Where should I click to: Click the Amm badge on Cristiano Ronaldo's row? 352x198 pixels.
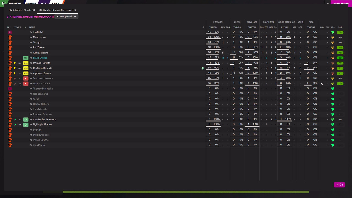pos(26,68)
